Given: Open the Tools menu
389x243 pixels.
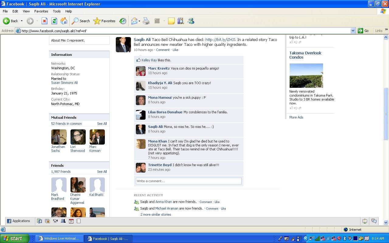Looking at the screenshot, I should click(57, 11).
